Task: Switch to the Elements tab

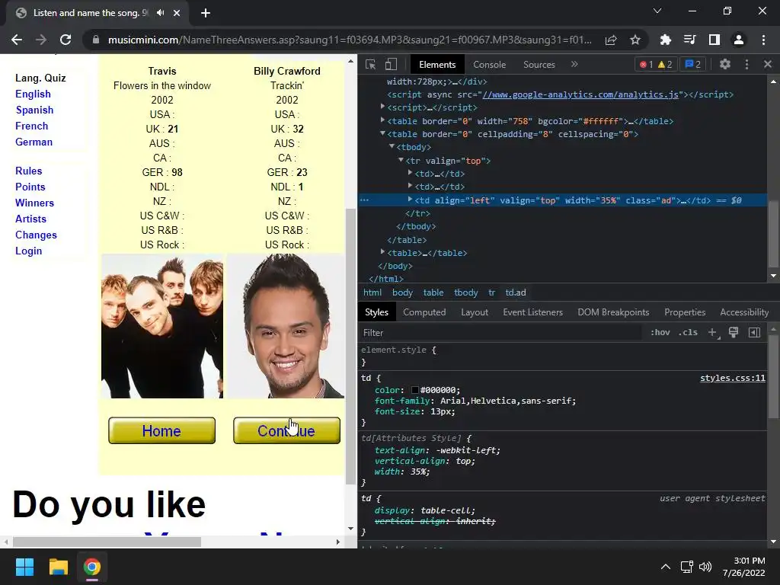Action: [x=437, y=65]
